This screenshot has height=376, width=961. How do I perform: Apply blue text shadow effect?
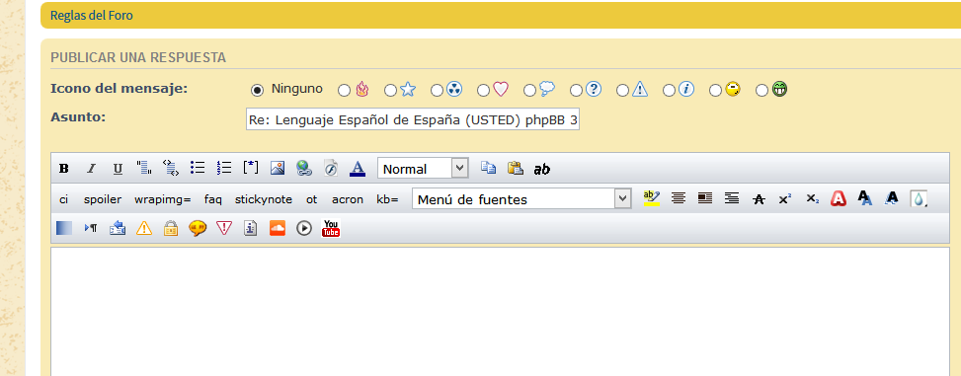[x=865, y=197]
